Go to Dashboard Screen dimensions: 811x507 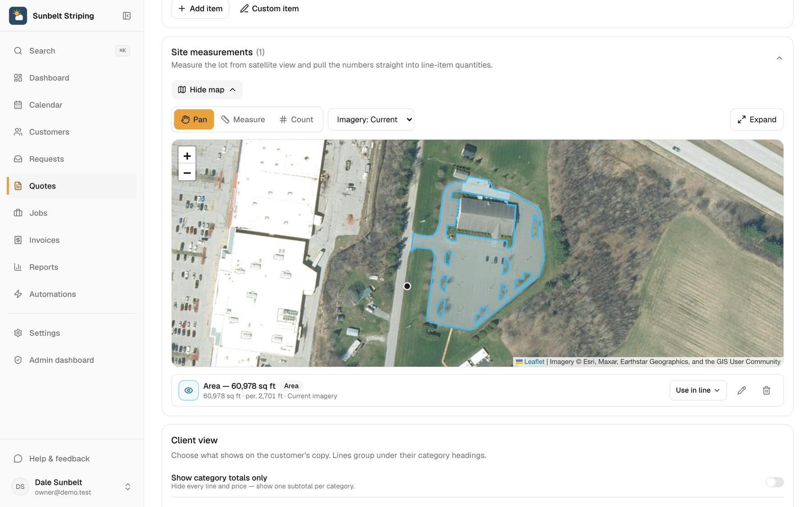[72, 78]
